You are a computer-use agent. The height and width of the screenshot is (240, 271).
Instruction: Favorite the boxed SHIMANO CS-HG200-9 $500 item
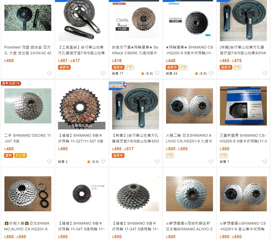point(265,162)
